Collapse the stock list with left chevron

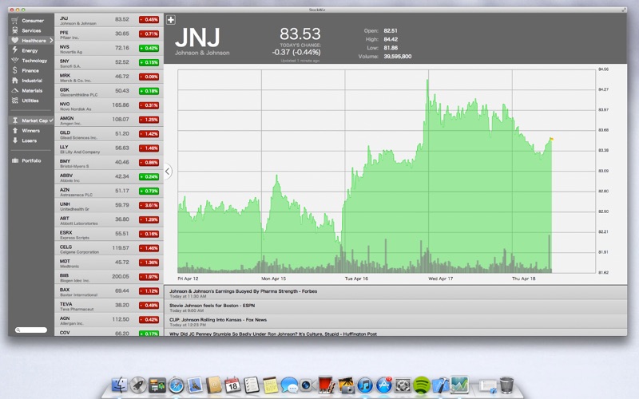168,172
